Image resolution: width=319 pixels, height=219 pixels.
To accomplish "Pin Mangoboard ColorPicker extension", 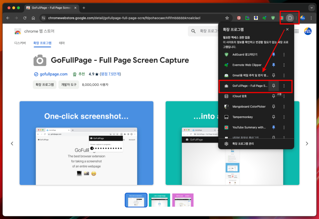I will point(273,106).
